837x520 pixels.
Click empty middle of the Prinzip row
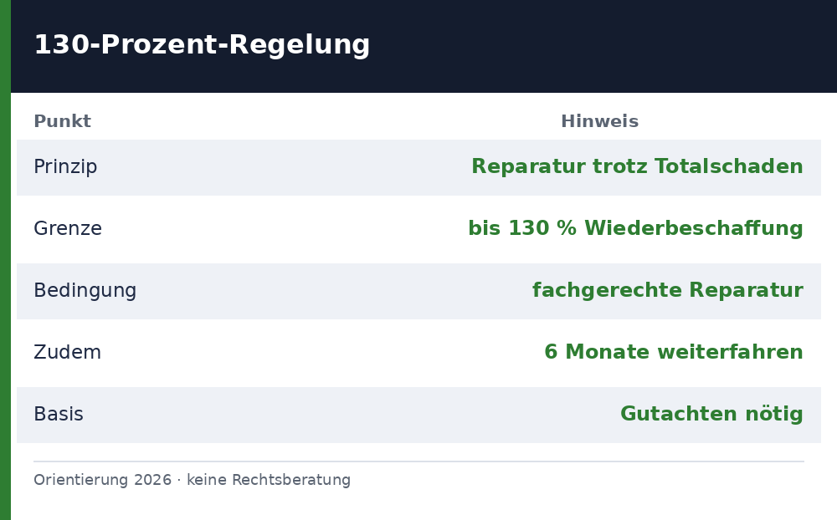284,167
